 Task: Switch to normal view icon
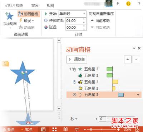(43, 129)
